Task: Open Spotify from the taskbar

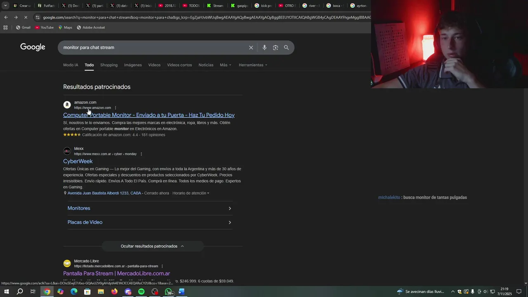Action: [x=141, y=292]
